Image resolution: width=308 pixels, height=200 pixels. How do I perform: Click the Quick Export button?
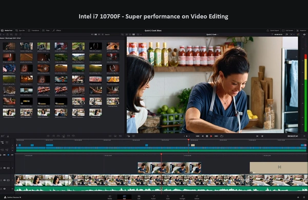point(273,30)
